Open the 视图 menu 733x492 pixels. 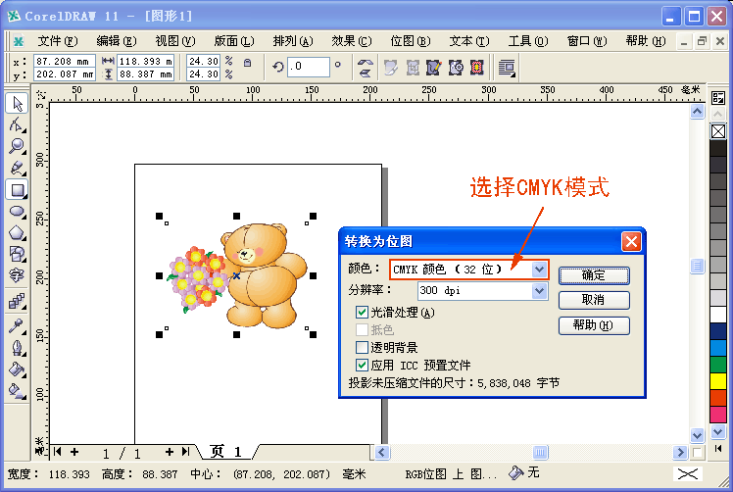175,41
